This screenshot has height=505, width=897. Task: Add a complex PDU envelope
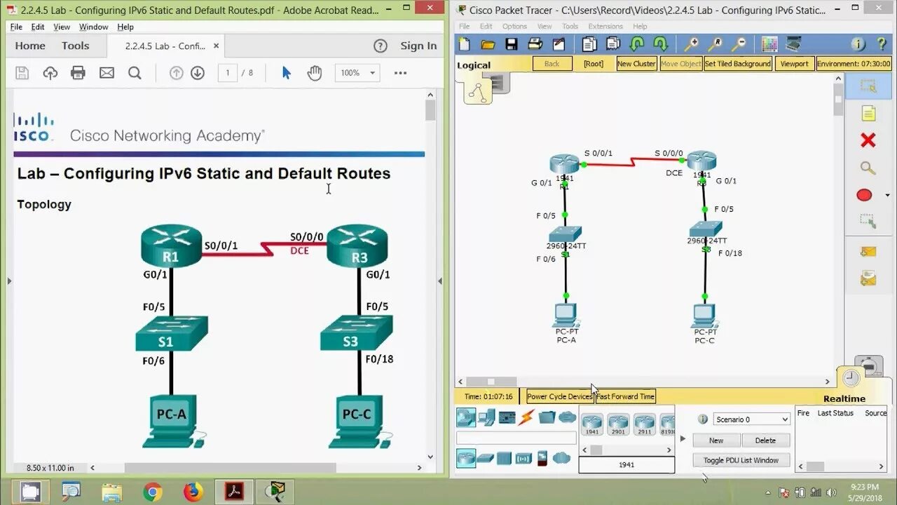(868, 278)
